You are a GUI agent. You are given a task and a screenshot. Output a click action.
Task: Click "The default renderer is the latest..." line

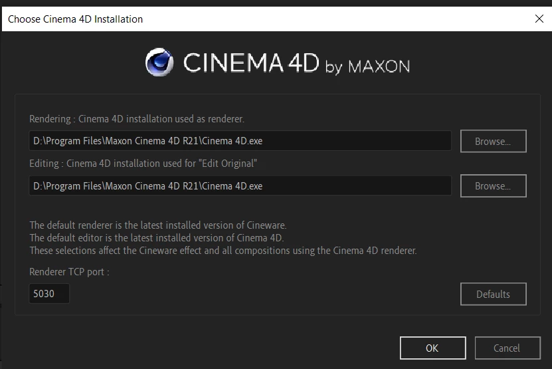pos(158,225)
